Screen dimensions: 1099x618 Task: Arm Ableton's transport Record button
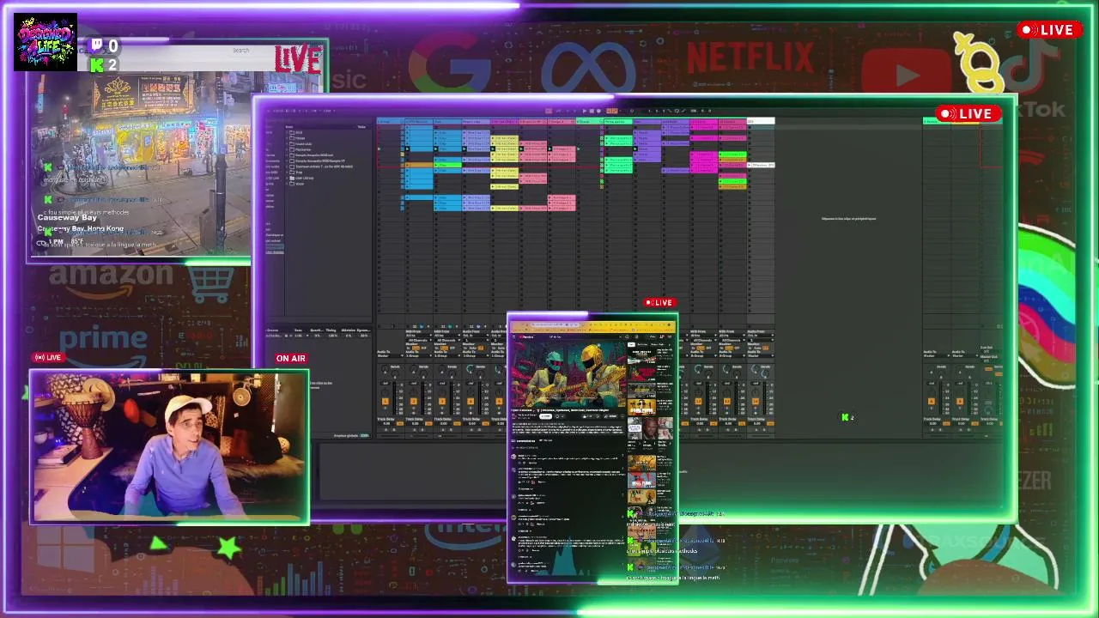(x=600, y=111)
